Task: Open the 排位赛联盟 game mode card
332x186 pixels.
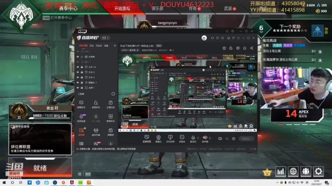Action: (40, 139)
